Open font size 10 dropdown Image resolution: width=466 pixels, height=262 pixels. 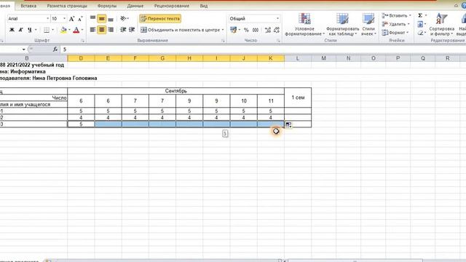64,19
